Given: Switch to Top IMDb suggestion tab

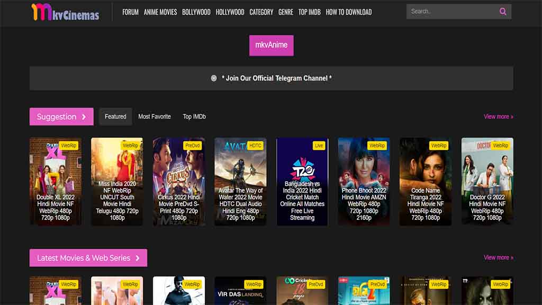Looking at the screenshot, I should [194, 116].
